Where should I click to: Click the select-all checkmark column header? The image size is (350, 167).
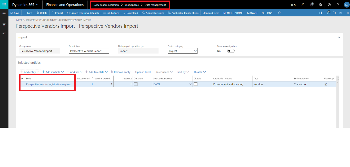coord(22,79)
